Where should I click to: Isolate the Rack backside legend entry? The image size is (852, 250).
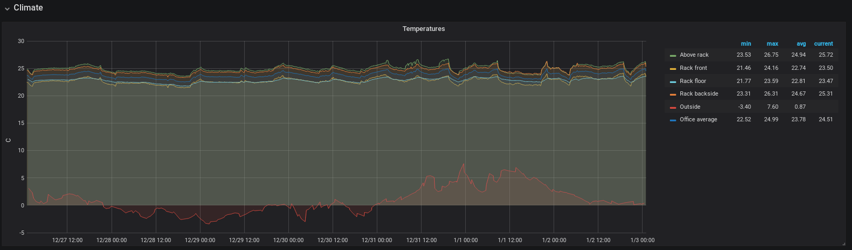(x=699, y=93)
